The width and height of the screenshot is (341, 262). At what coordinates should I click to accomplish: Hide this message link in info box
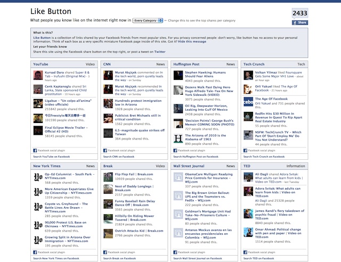(x=192, y=42)
